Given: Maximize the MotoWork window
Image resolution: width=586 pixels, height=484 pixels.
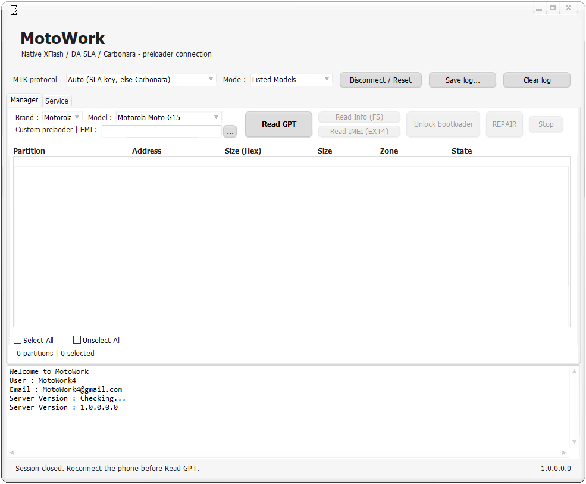Looking at the screenshot, I should [x=553, y=8].
